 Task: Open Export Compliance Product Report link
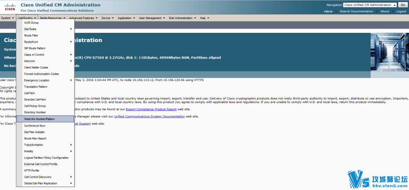(x=151, y=109)
